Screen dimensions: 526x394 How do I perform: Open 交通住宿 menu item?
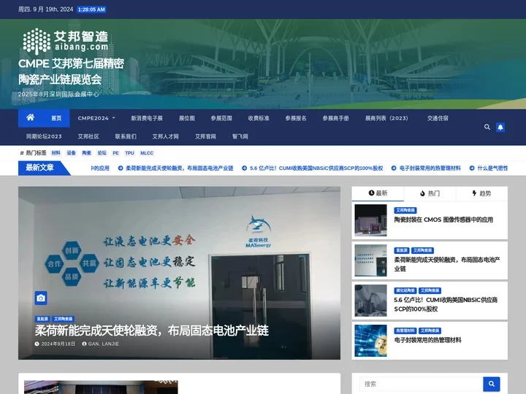coord(438,118)
